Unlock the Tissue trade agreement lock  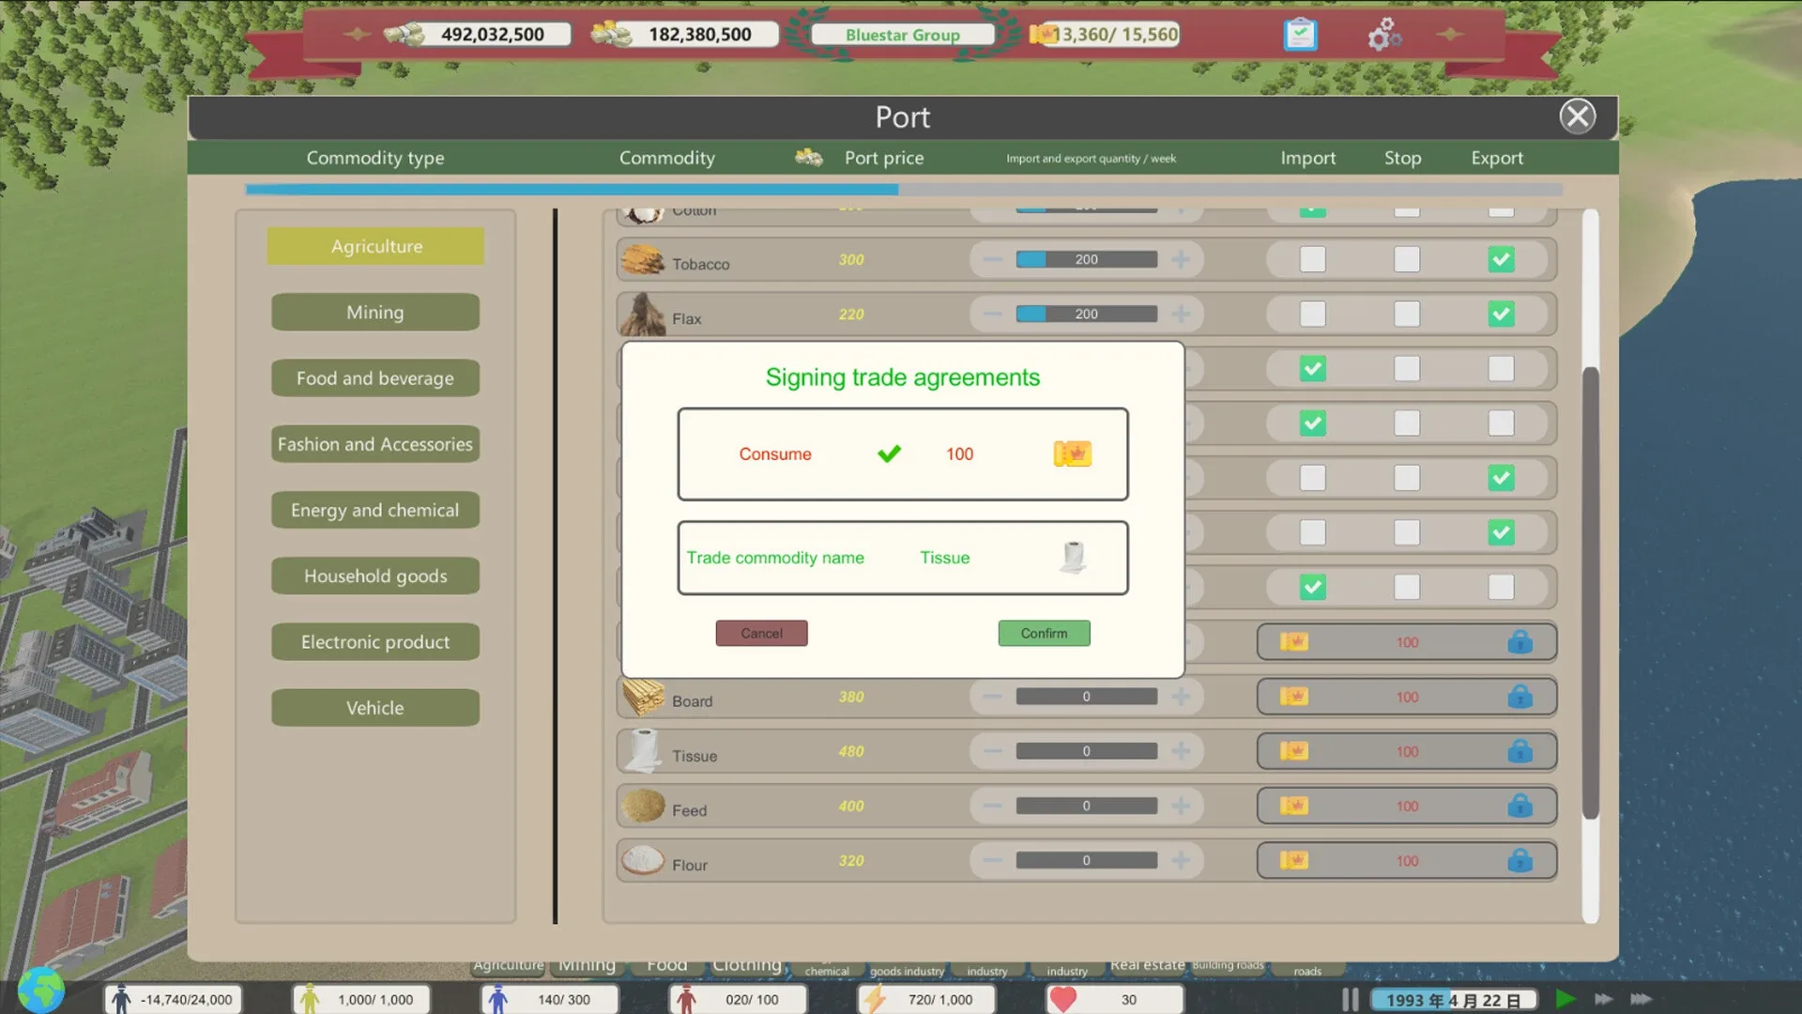point(1519,752)
